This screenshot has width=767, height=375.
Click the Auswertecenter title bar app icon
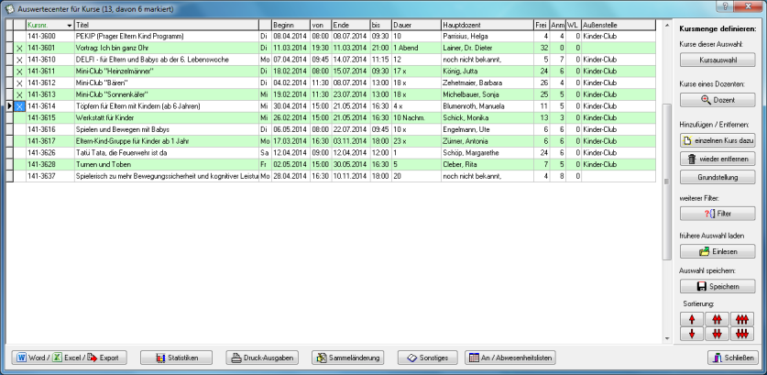pos(9,9)
